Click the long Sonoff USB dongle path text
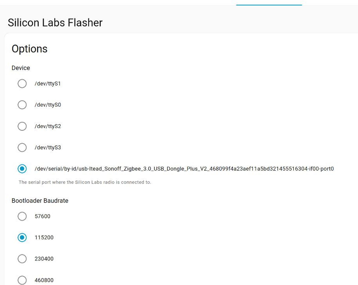The image size is (358, 285). point(184,169)
